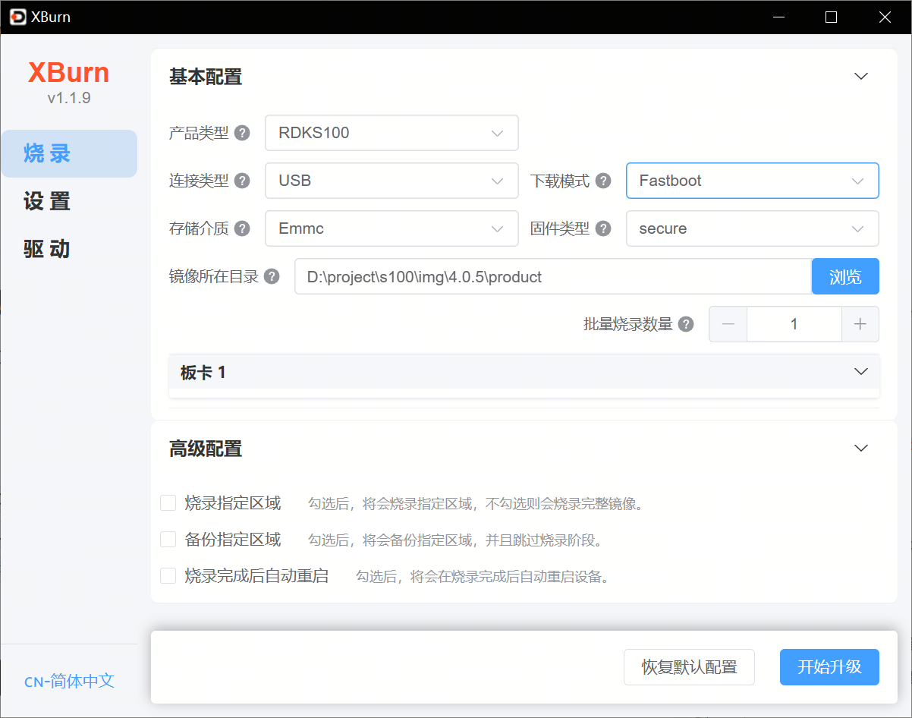Click help icon next to 批量烧录数量
Viewport: 912px width, 718px height.
[x=686, y=324]
